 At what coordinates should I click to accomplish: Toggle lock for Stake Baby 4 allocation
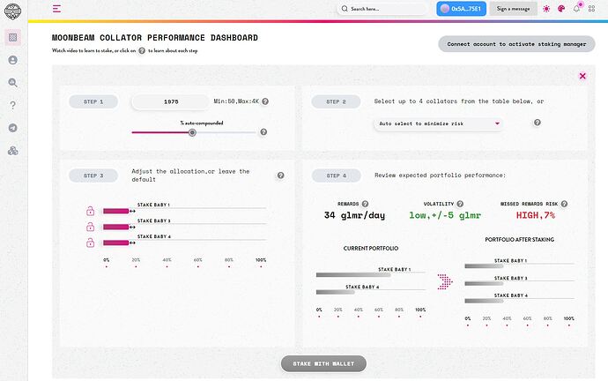point(91,243)
